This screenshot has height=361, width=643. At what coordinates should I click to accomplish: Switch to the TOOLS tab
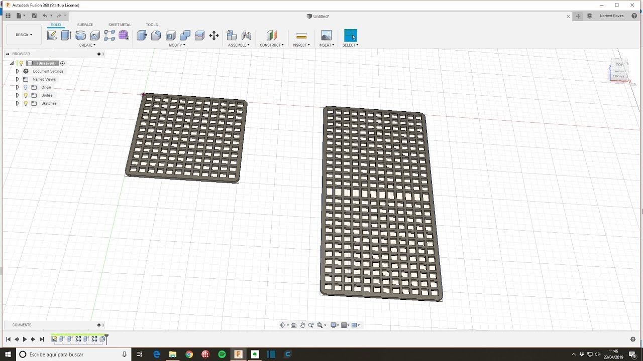point(152,25)
